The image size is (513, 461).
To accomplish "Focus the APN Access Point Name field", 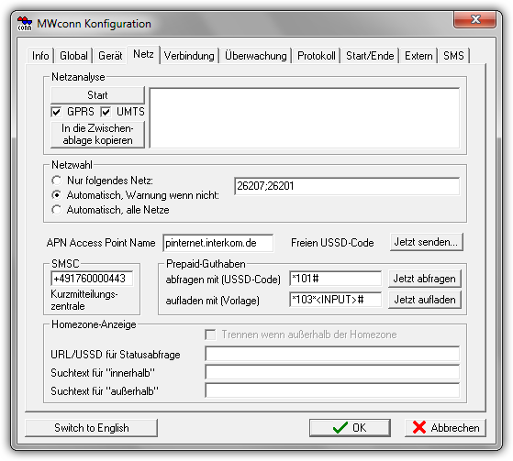I will coord(217,243).
